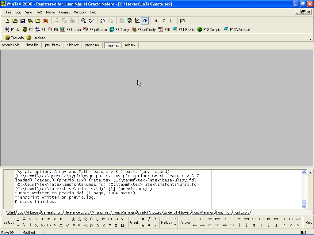Click the scissors Cut icon
Screen dimensions: 314x235
pos(57,21)
